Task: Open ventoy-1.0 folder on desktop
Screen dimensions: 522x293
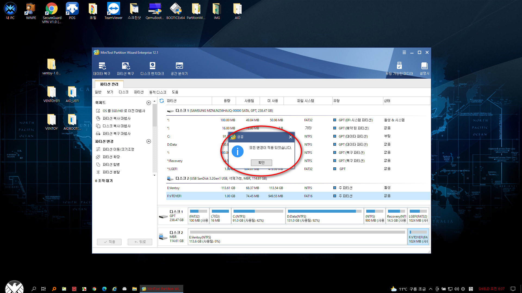Action: click(x=51, y=67)
